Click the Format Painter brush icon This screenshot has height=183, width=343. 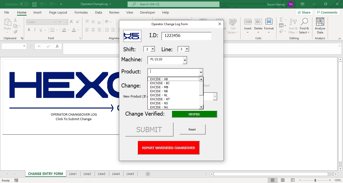pyautogui.click(x=15, y=32)
